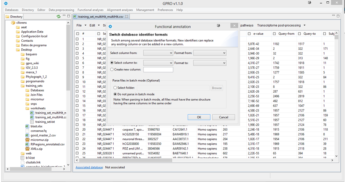Select the 'Select folder' radio button
Image resolution: width=345 pixels, height=182 pixels.
[115, 88]
